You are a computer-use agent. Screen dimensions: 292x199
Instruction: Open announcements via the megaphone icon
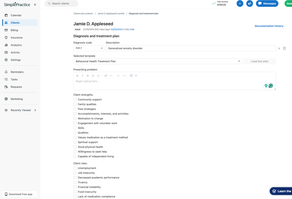click(250, 3)
